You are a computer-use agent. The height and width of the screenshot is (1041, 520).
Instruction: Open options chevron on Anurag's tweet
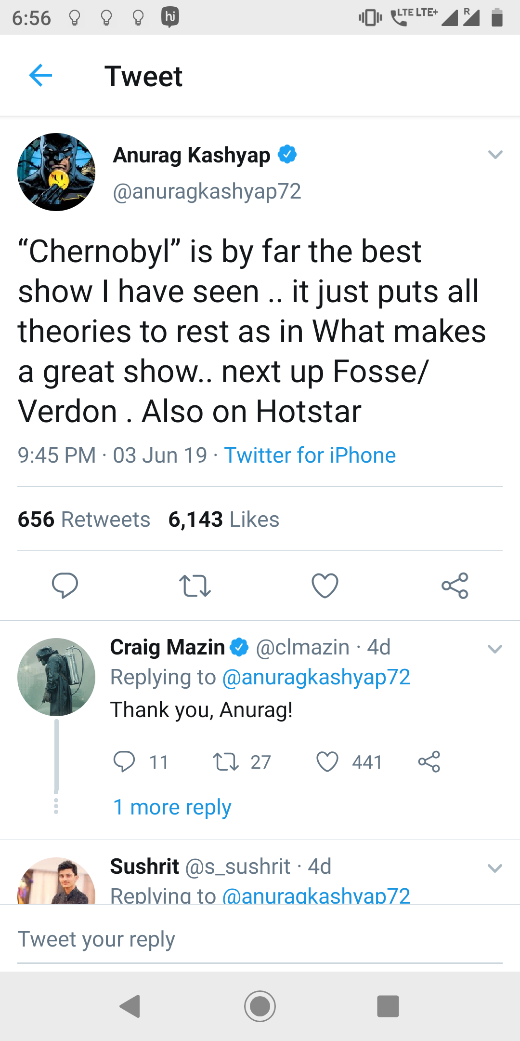point(495,155)
